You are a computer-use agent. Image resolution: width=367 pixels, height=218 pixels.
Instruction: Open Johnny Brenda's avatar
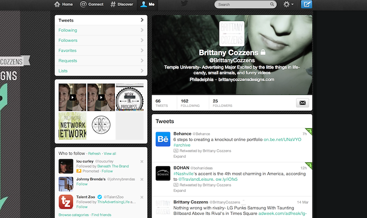point(66,184)
